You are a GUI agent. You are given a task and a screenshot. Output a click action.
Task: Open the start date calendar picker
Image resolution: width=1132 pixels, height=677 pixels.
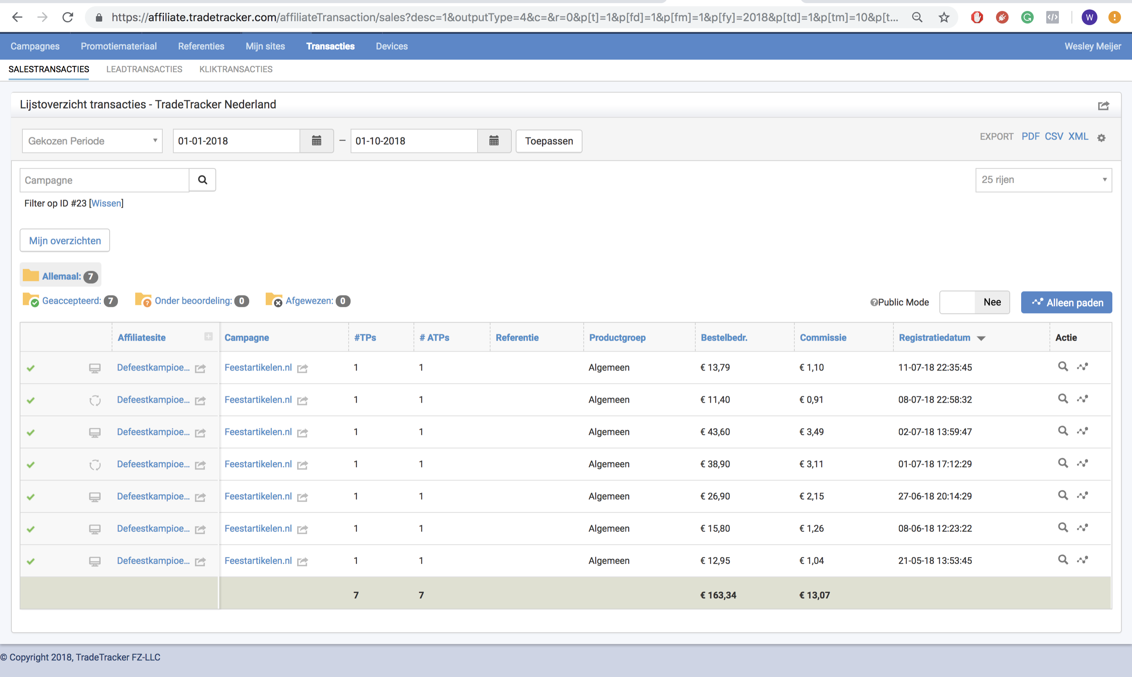[316, 141]
